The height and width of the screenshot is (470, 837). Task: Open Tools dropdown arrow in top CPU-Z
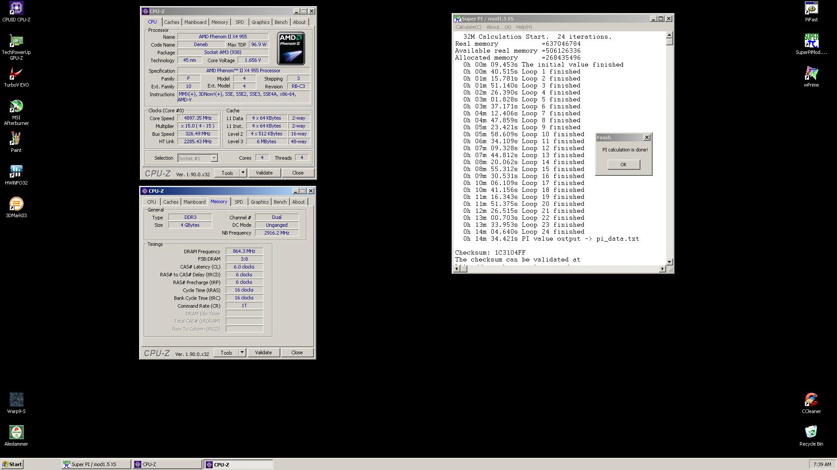coord(243,173)
